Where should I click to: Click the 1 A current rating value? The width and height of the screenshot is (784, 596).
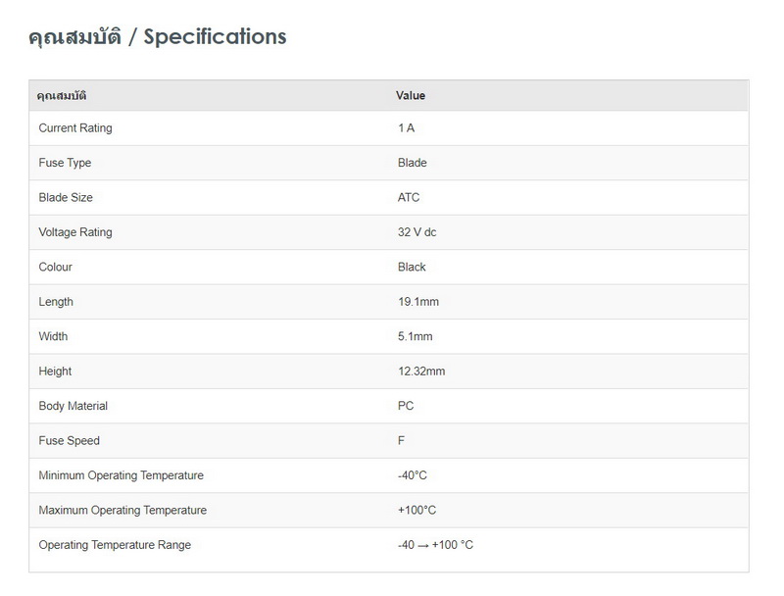[x=406, y=128]
